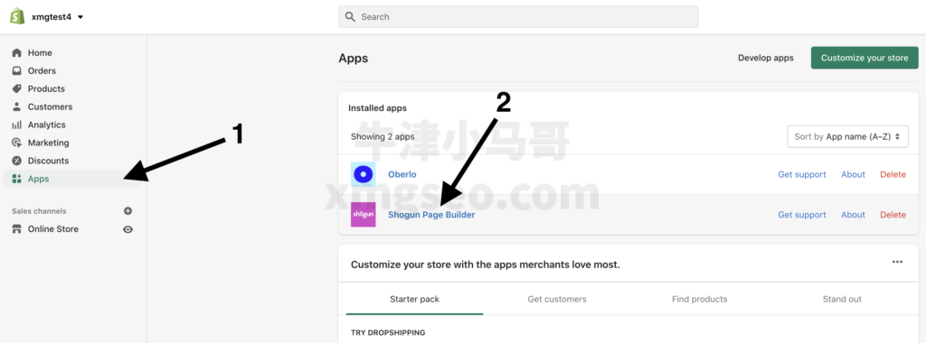926x343 pixels.
Task: Open About for Oberlo
Action: pos(854,174)
